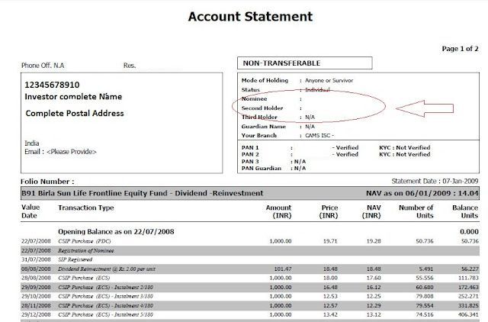Image resolution: width=488 pixels, height=322 pixels.
Task: Select the CAMS ISC branch value
Action: (x=319, y=136)
